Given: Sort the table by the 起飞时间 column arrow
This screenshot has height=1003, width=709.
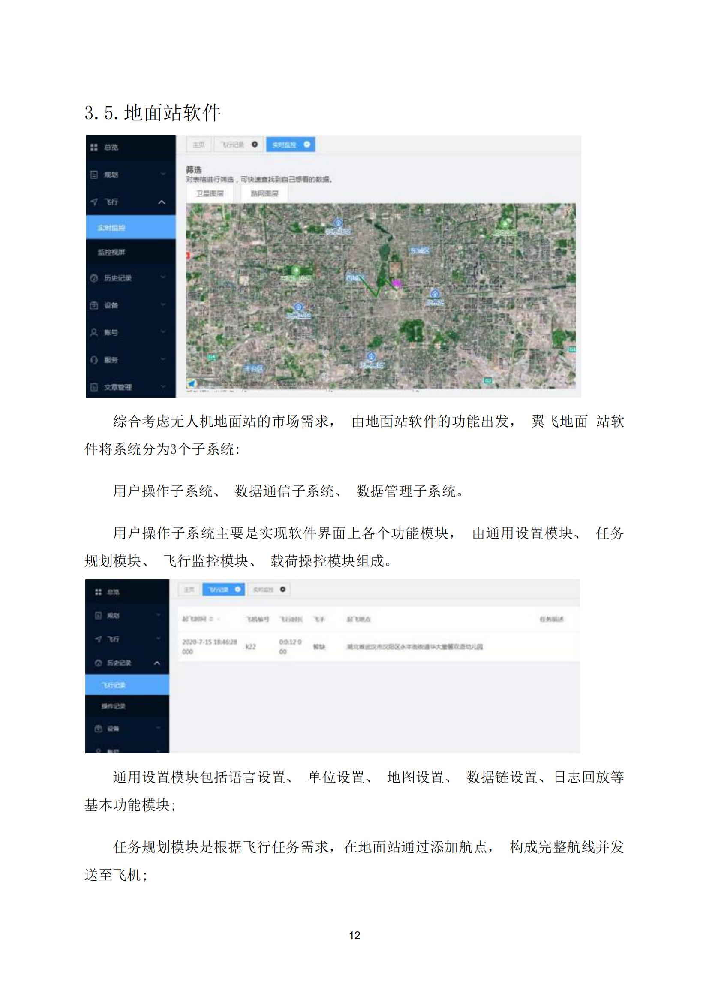Looking at the screenshot, I should pos(212,619).
